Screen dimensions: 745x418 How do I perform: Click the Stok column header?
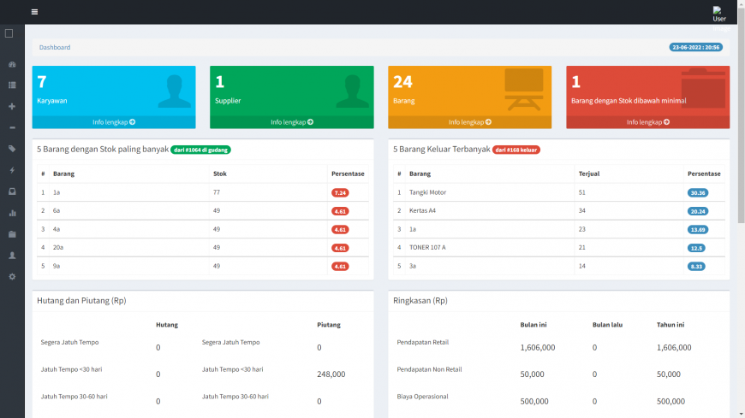tap(220, 174)
